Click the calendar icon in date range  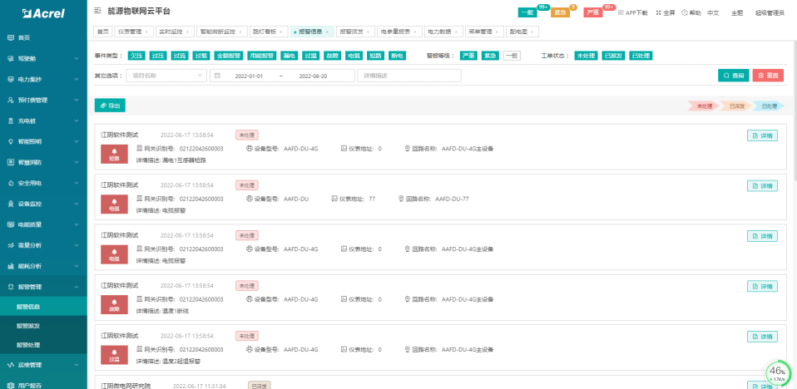[x=217, y=76]
